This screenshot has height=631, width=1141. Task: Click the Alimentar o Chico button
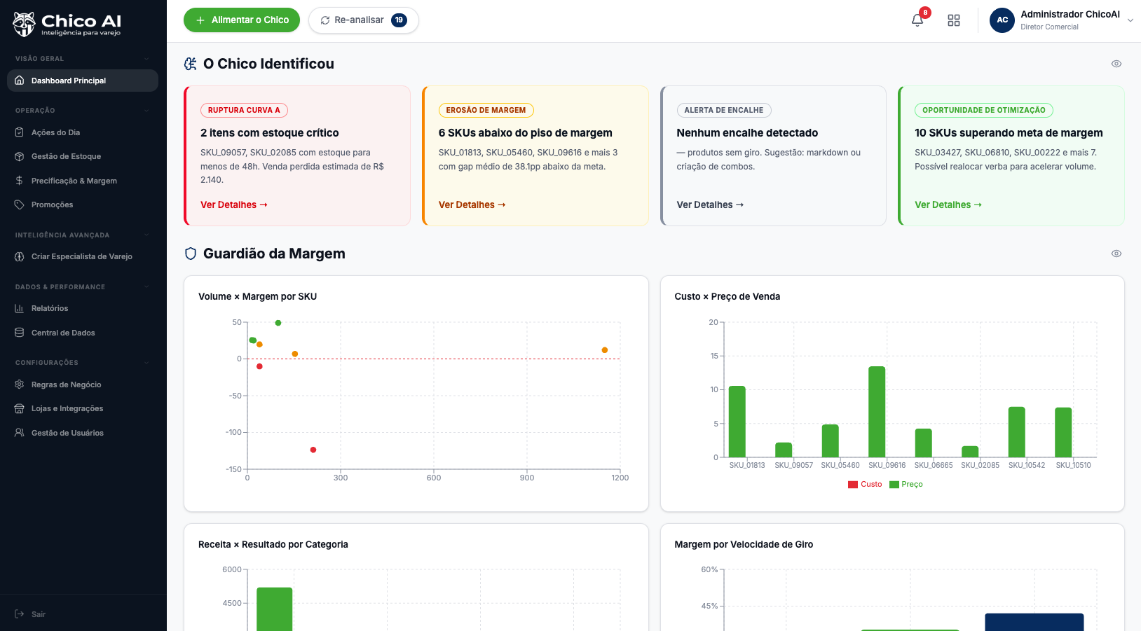[242, 20]
